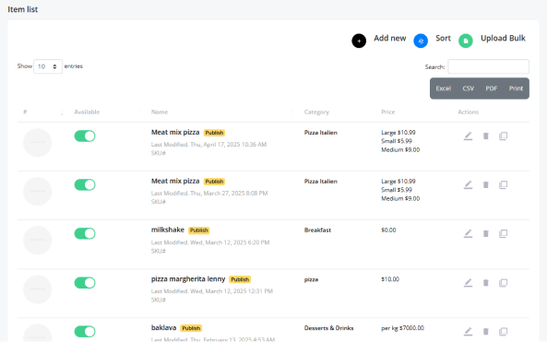Image resolution: width=547 pixels, height=342 pixels.
Task: Click the $10.00 price cell
Action: [390, 279]
